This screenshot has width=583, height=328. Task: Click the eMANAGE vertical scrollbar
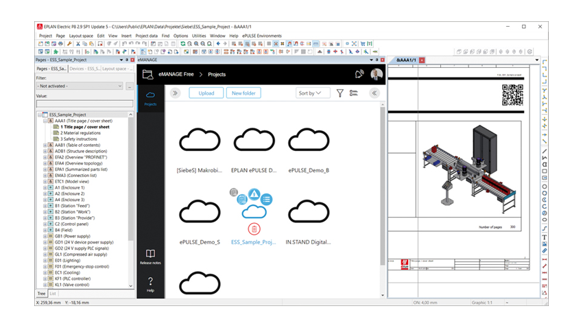point(383,186)
